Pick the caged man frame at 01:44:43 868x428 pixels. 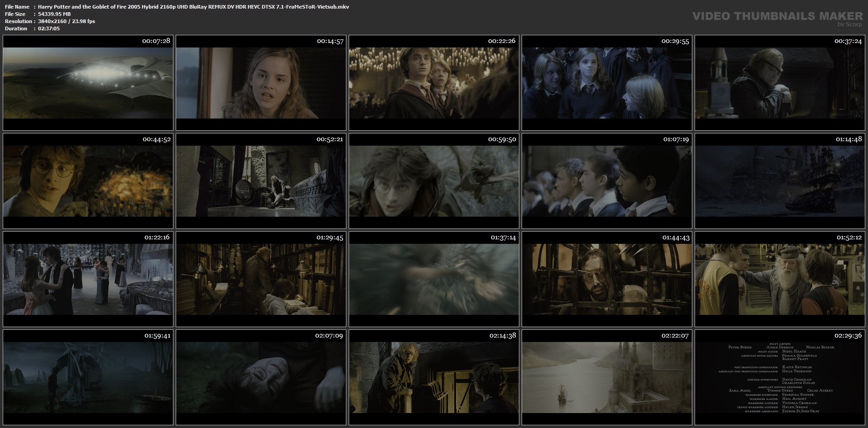pyautogui.click(x=607, y=279)
